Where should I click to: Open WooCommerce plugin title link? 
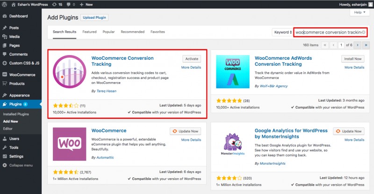pyautogui.click(x=109, y=131)
